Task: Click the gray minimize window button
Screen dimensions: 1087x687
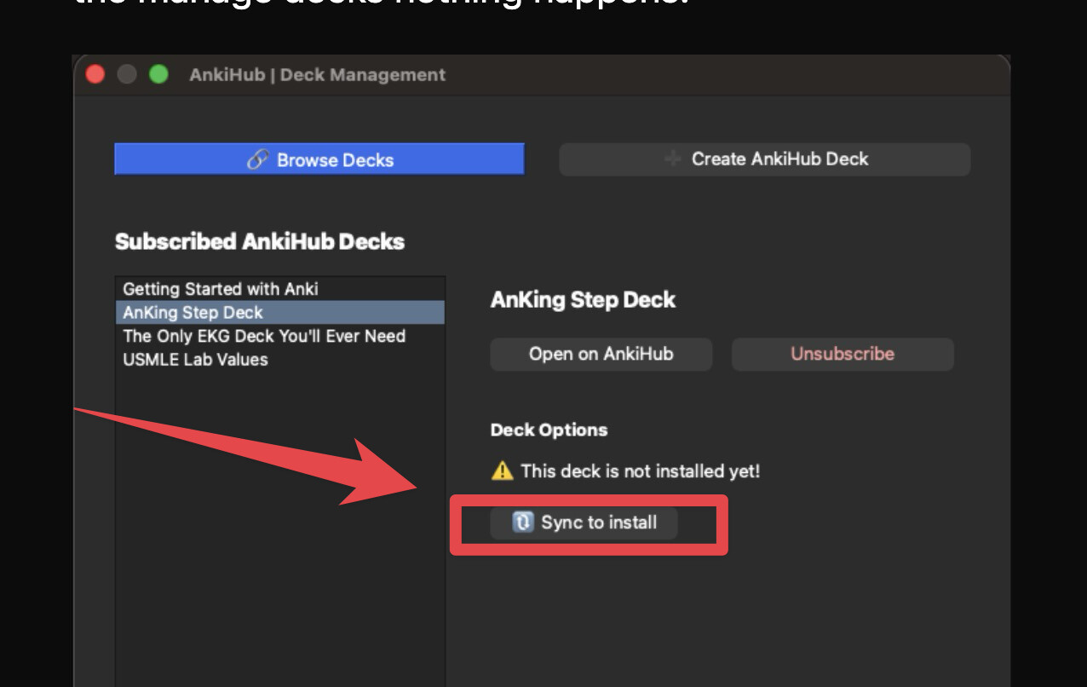Action: [x=127, y=74]
